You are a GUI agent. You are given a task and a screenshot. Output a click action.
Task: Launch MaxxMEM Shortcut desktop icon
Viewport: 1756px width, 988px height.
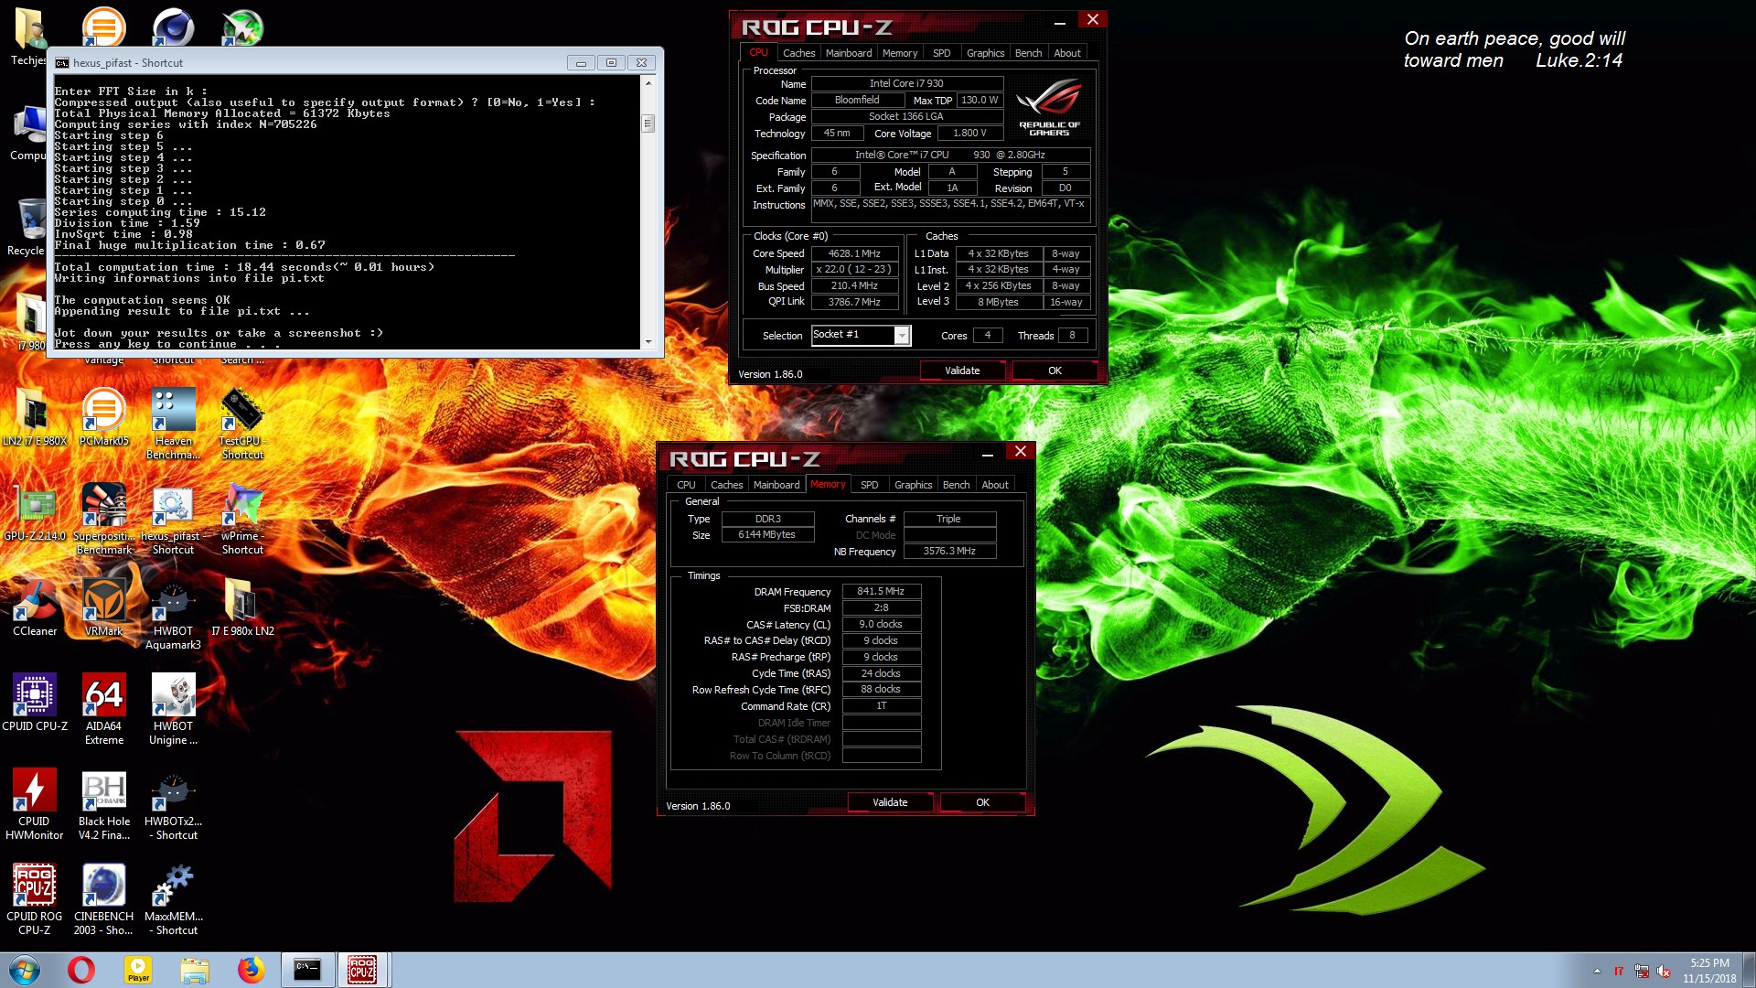coord(173,898)
